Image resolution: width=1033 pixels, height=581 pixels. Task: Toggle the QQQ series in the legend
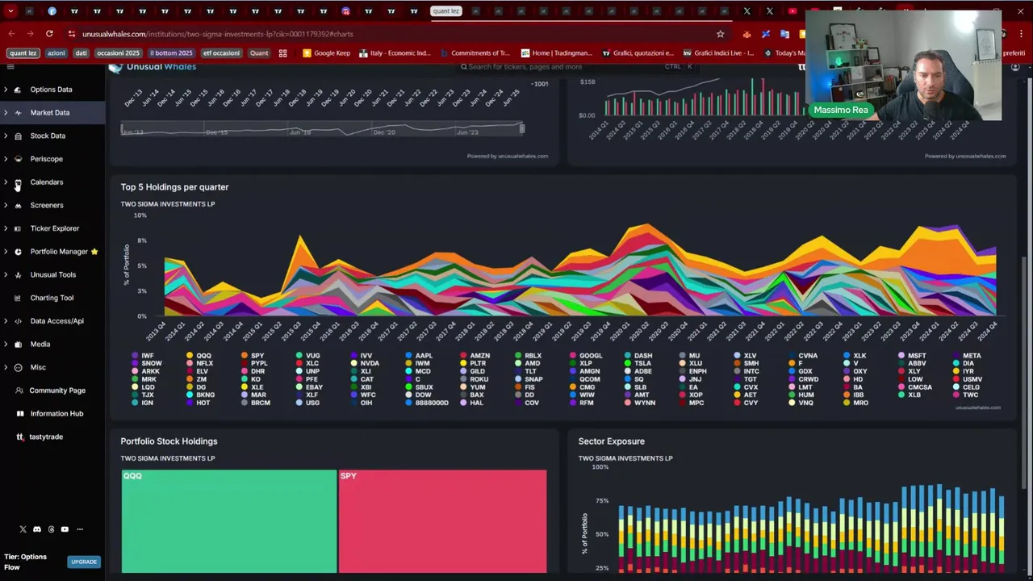pyautogui.click(x=199, y=356)
